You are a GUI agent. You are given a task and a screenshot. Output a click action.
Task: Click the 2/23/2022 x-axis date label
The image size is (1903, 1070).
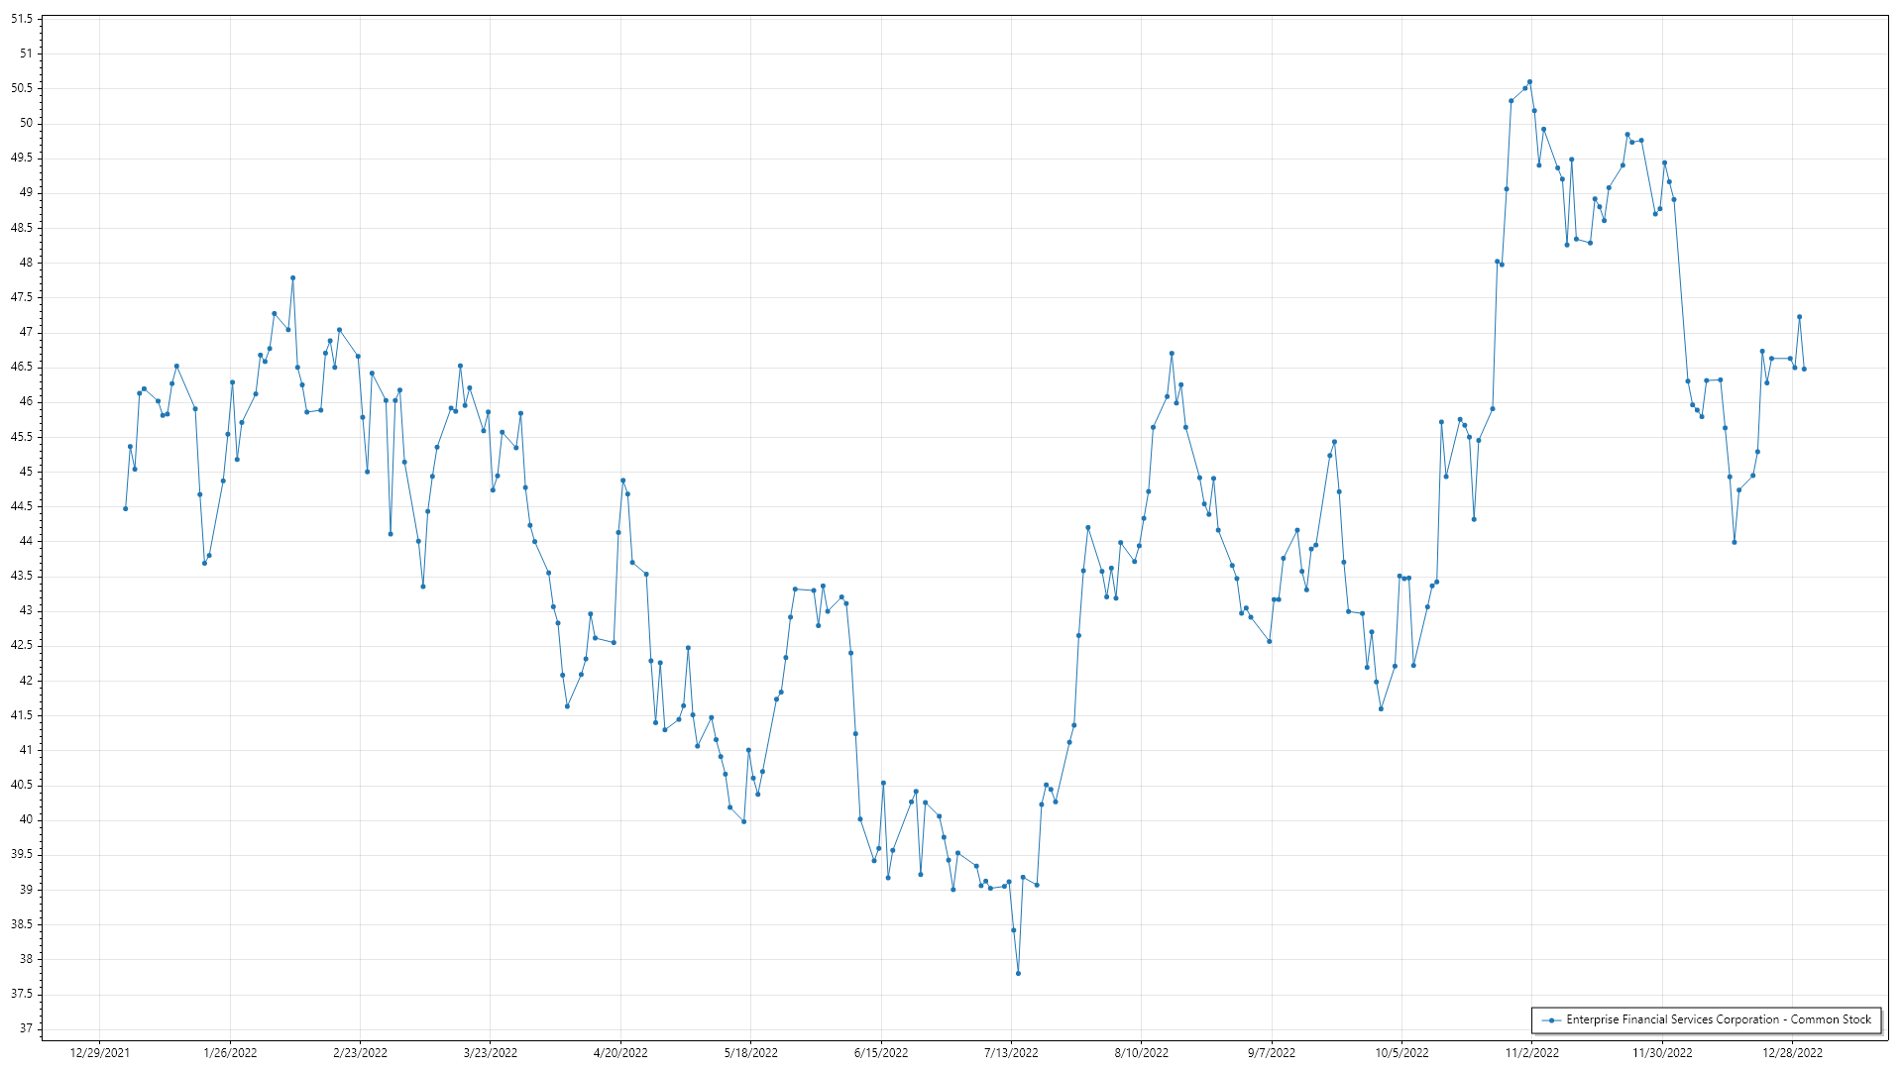(x=360, y=1053)
